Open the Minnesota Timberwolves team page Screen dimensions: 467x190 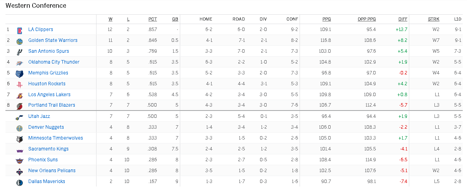[x=55, y=138]
